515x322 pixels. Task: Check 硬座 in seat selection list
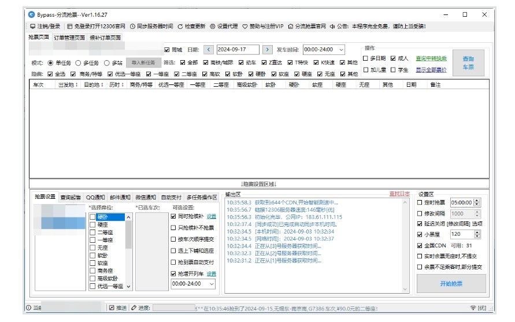click(92, 224)
